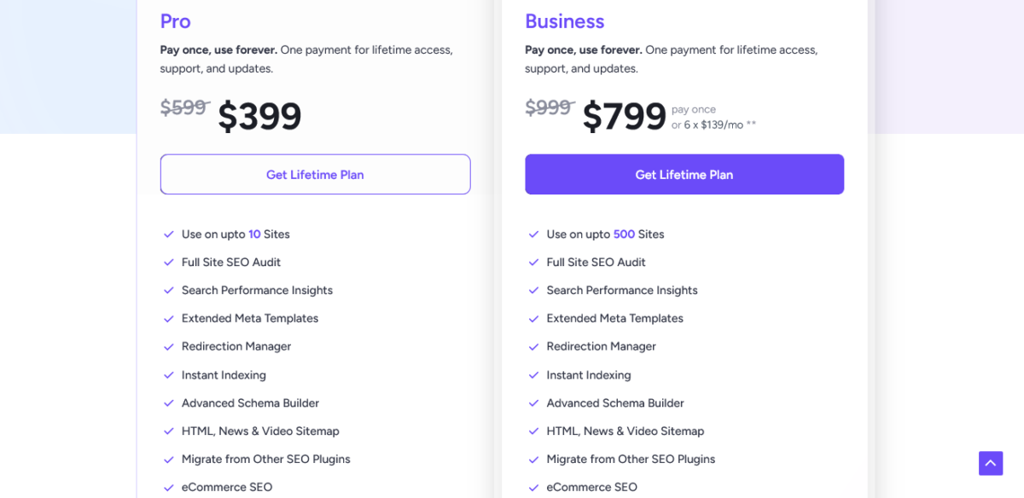Click the Pro plan heading
This screenshot has width=1024, height=498.
point(175,21)
